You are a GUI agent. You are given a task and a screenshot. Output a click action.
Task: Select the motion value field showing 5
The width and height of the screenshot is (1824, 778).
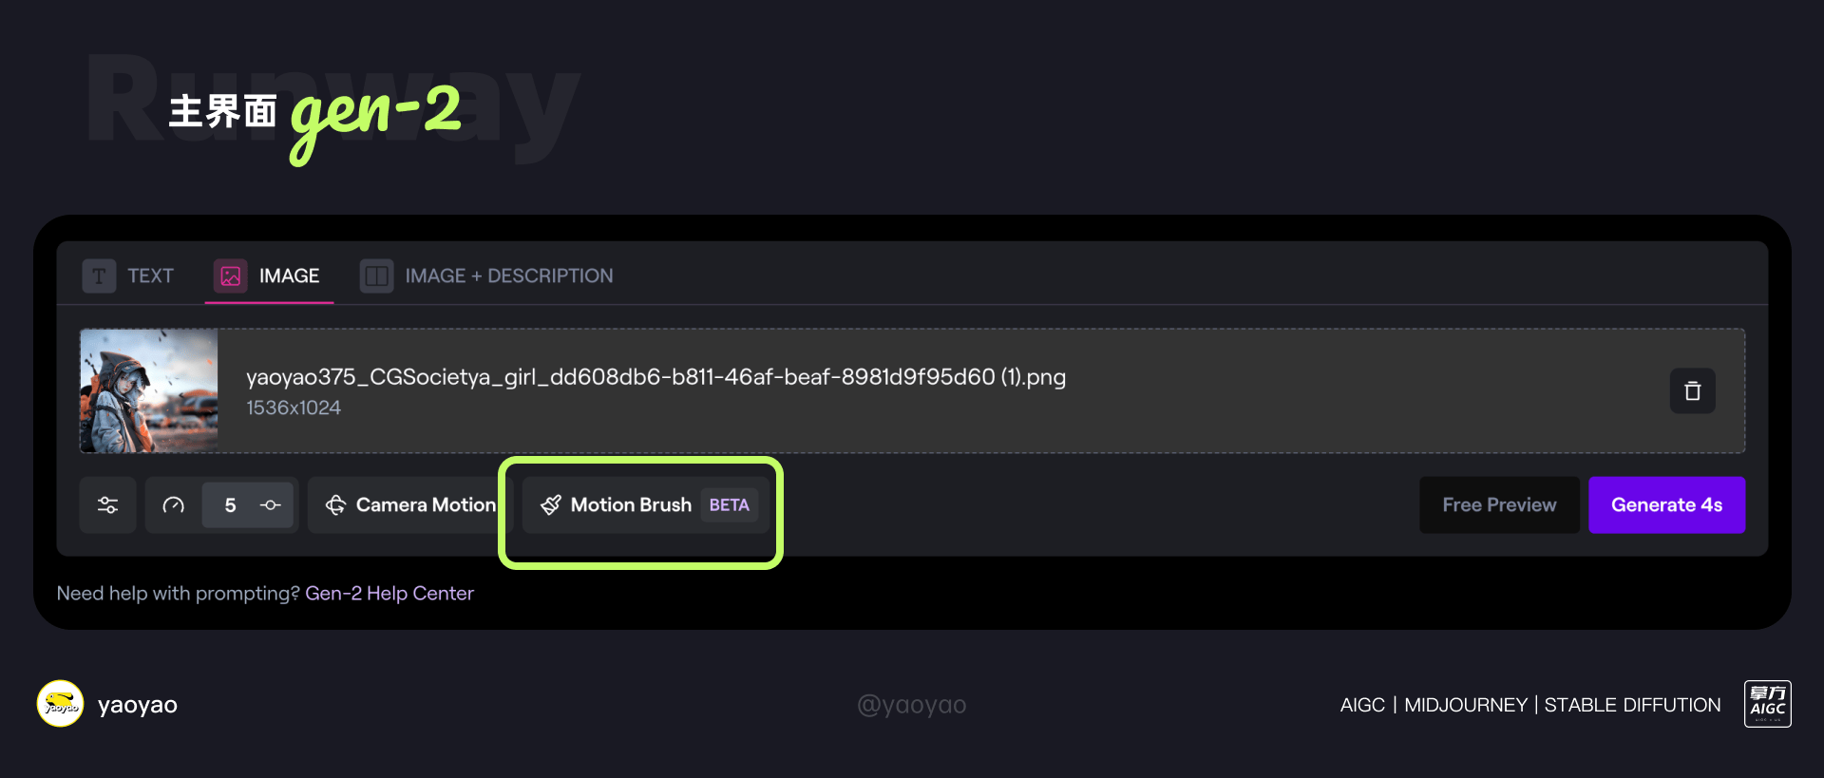click(x=230, y=505)
